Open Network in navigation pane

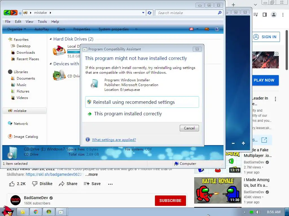pyautogui.click(x=21, y=124)
